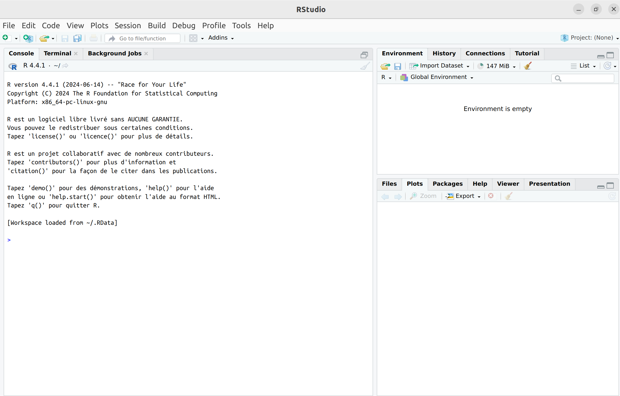
Task: Click the New File icon
Action: click(x=6, y=38)
